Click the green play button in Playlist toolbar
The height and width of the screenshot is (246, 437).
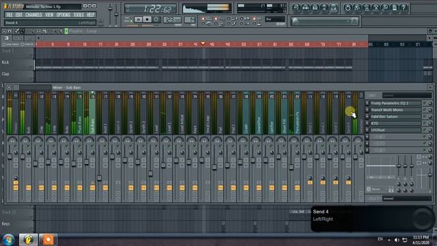click(66, 31)
